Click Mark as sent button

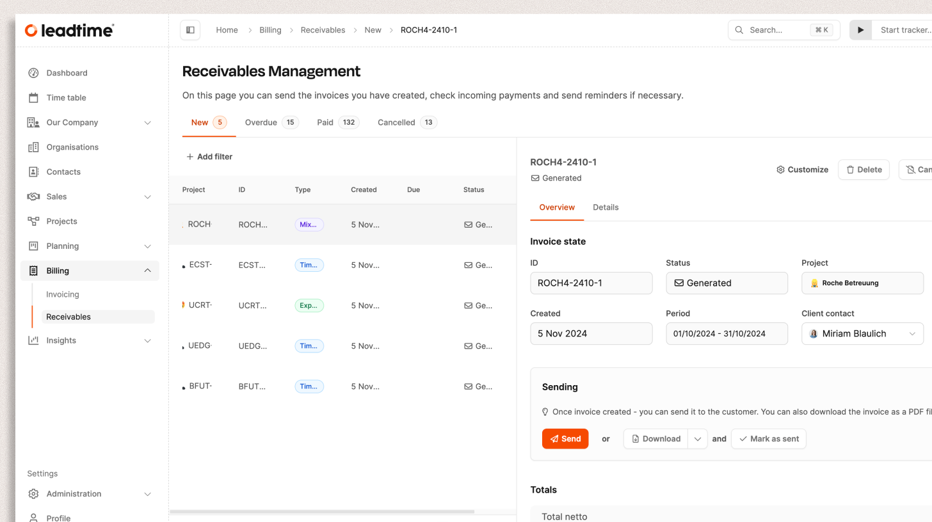tap(768, 439)
